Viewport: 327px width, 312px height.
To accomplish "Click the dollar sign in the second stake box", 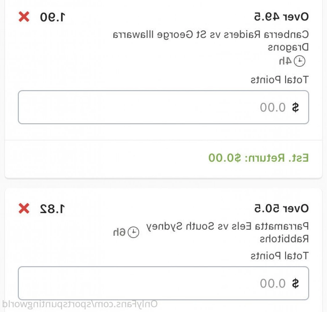I will point(295,283).
